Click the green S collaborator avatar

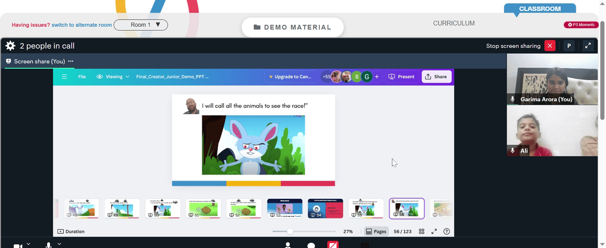coord(356,76)
